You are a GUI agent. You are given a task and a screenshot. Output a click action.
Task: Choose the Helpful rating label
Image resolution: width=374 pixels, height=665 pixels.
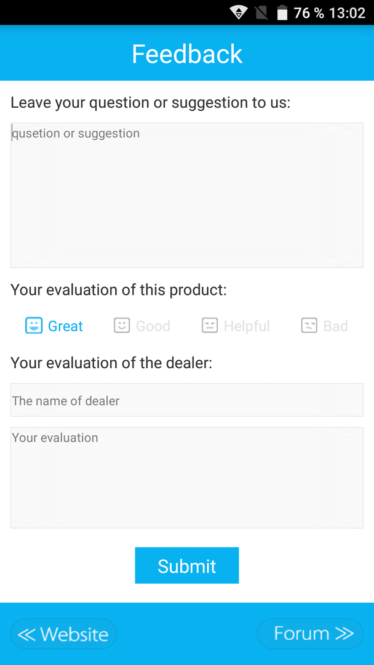tap(247, 326)
